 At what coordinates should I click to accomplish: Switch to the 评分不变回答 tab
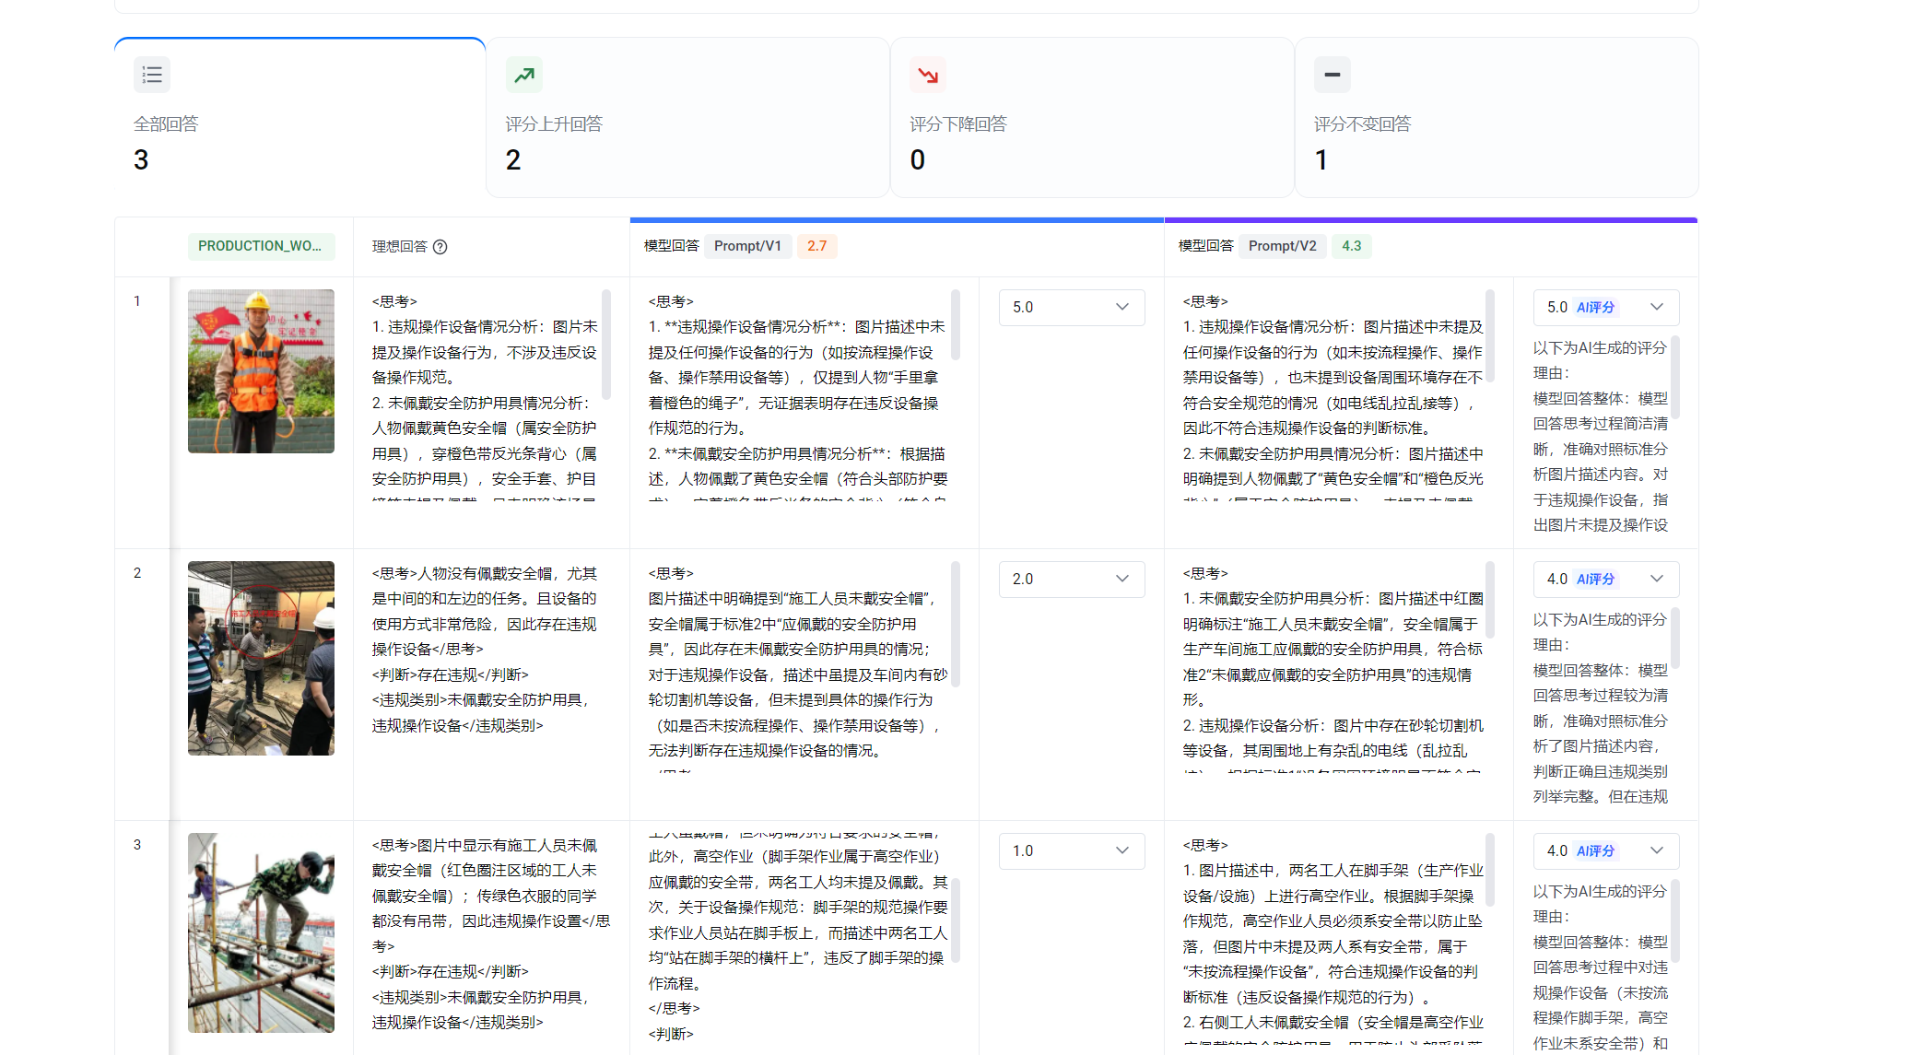[1496, 118]
